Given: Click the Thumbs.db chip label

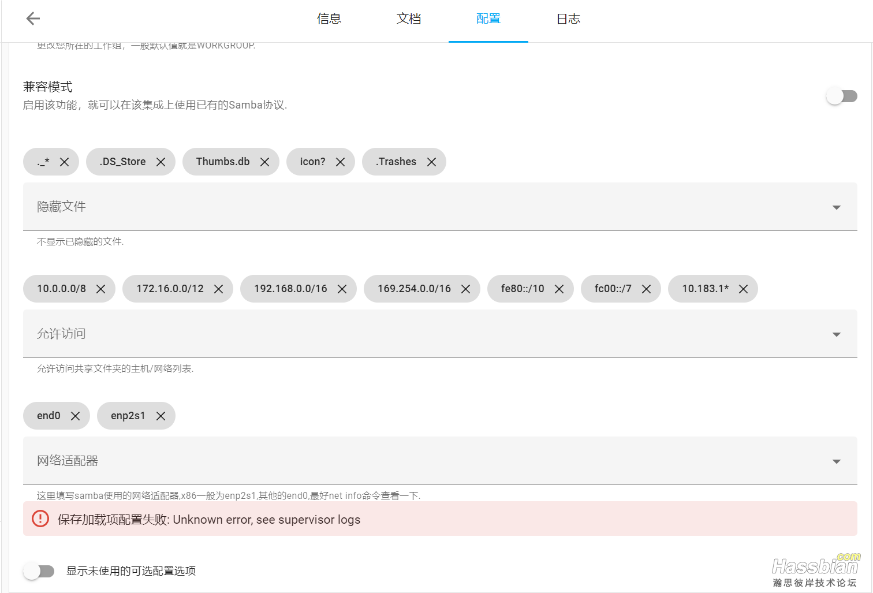Looking at the screenshot, I should point(223,162).
